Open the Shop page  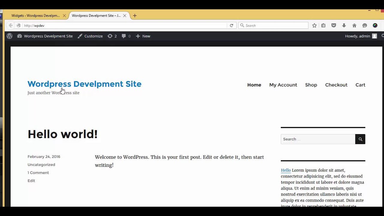311,85
